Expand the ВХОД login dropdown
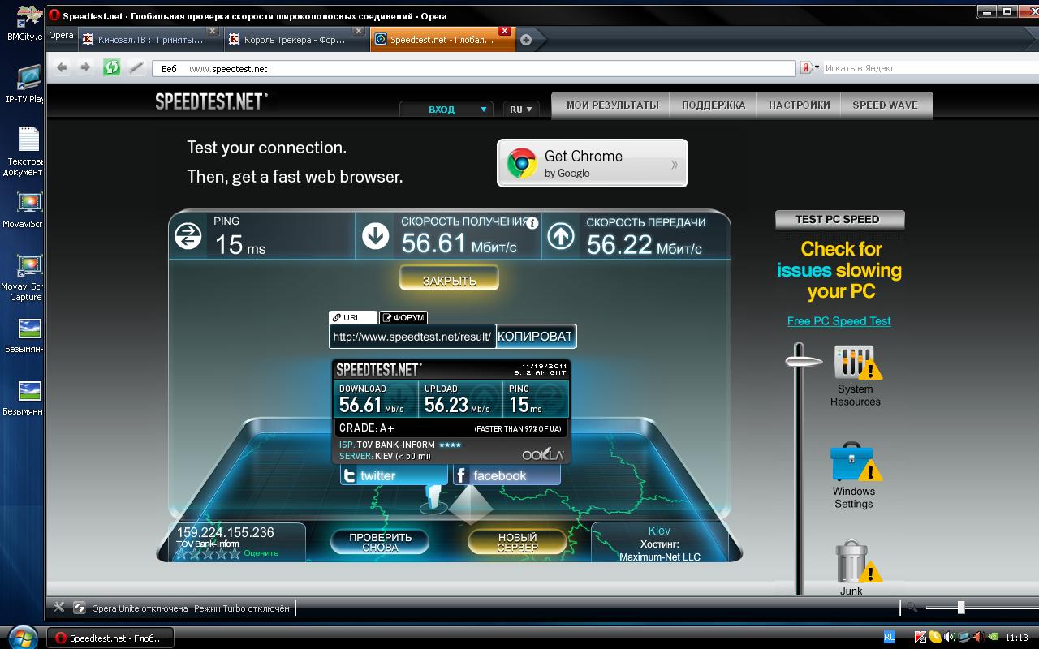This screenshot has height=649, width=1039. (446, 110)
